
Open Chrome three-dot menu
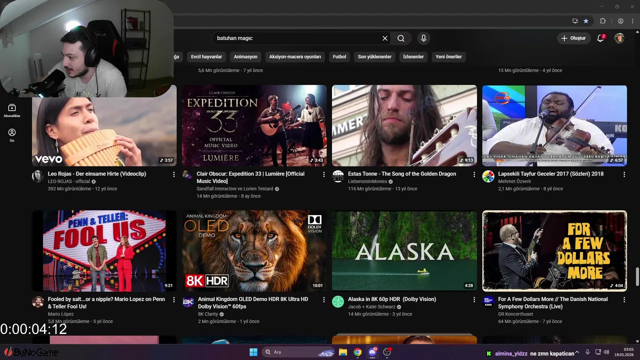632,21
